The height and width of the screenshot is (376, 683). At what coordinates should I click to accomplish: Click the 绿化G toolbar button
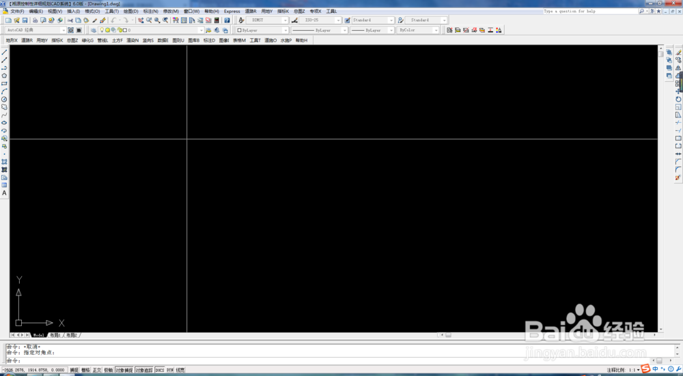(x=87, y=40)
